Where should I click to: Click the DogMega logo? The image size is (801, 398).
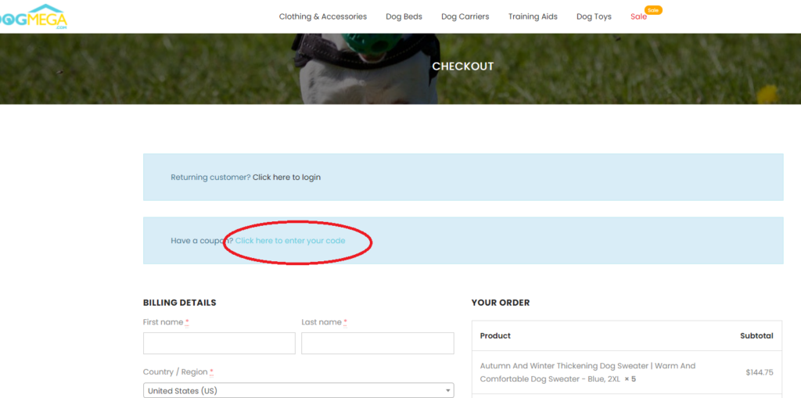tap(34, 17)
